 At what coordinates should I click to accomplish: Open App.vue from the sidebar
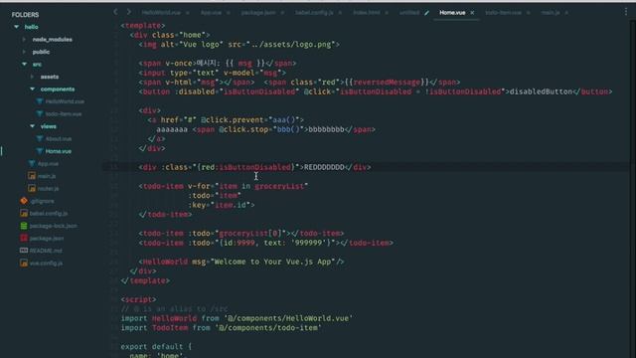click(x=48, y=163)
